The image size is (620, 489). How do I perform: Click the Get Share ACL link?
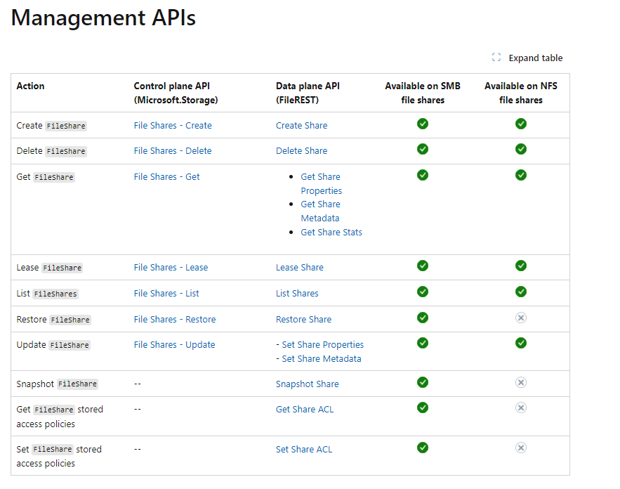(x=305, y=410)
